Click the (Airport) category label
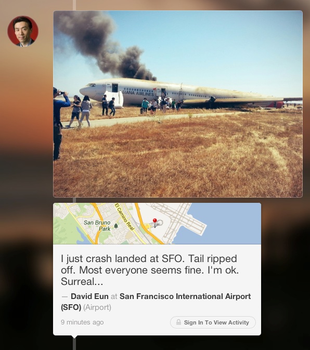Image resolution: width=310 pixels, height=350 pixels. 97,307
